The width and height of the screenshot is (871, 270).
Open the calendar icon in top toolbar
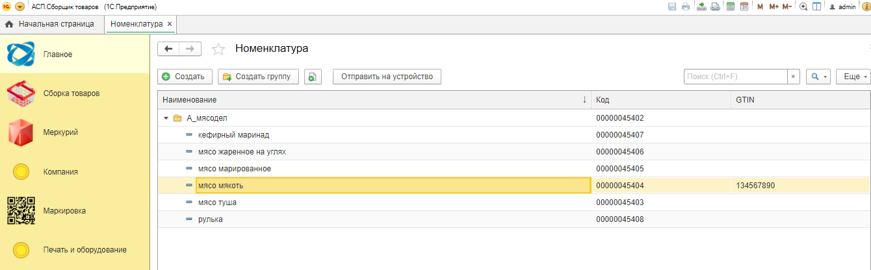tap(744, 6)
